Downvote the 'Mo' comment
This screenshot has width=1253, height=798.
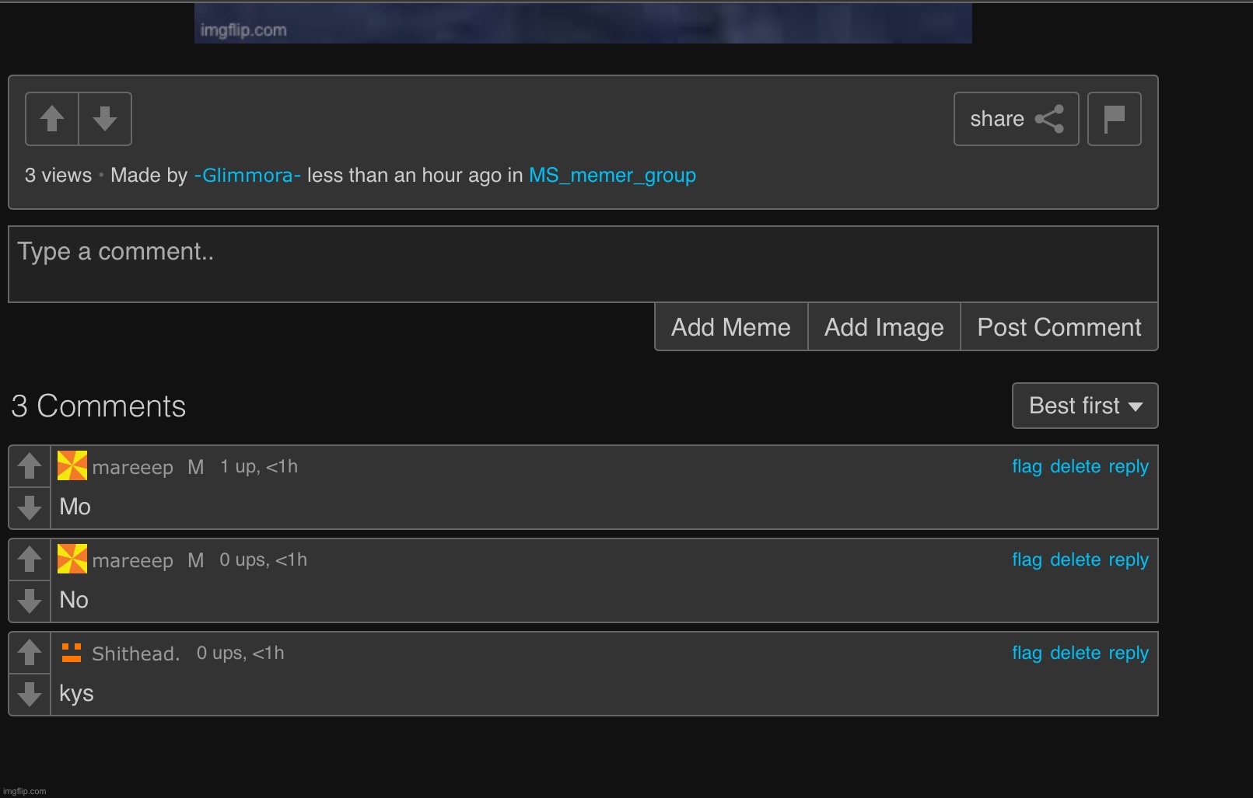[30, 508]
